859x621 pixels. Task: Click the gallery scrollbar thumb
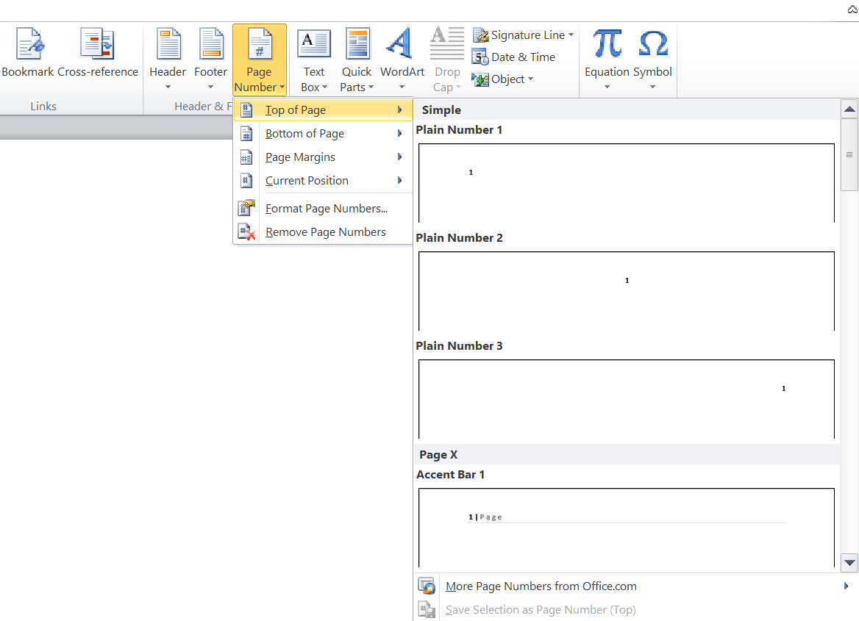(849, 155)
